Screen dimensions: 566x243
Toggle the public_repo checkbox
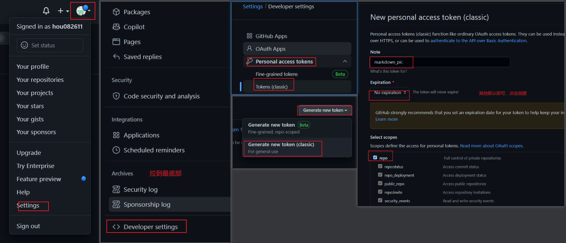click(380, 183)
